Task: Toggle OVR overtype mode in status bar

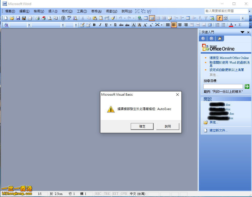Action: pyautogui.click(x=124, y=194)
